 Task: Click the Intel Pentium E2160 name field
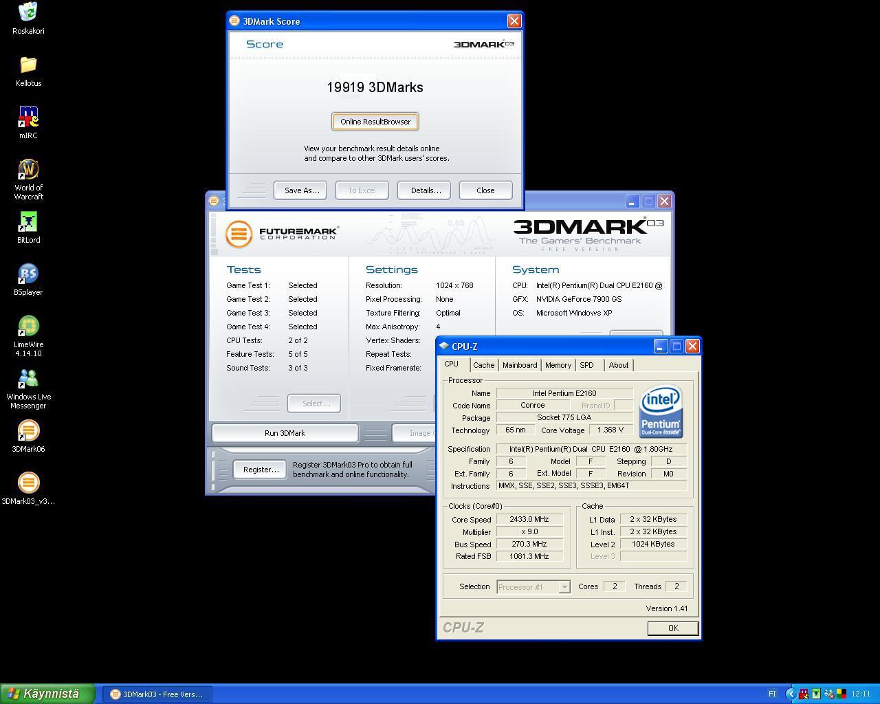[x=564, y=393]
